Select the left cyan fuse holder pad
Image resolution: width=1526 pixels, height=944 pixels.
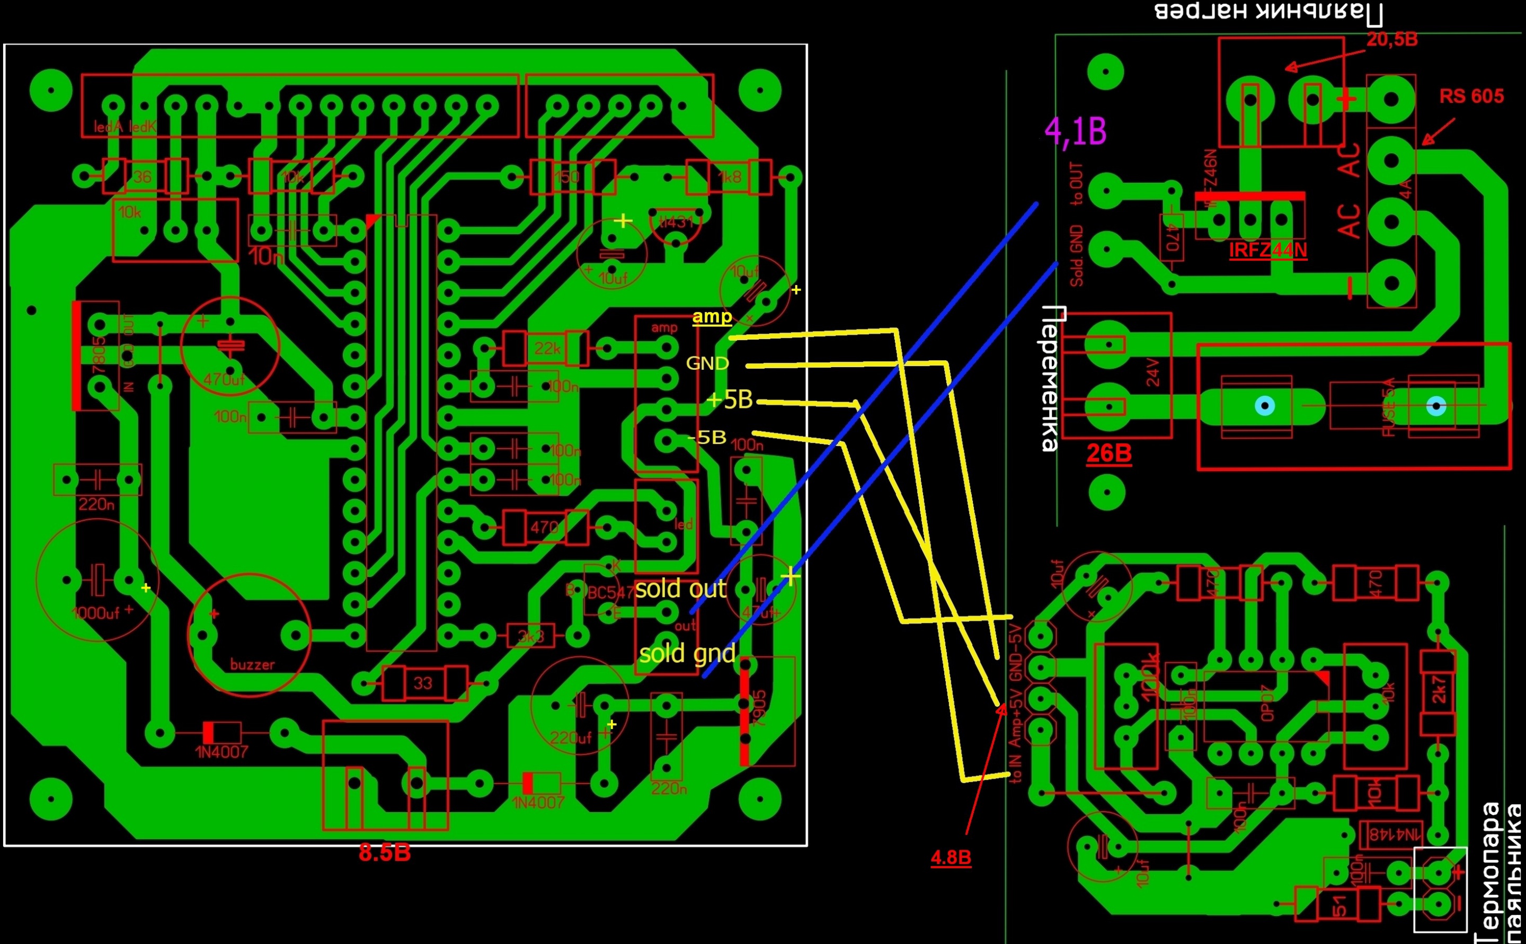click(1265, 406)
